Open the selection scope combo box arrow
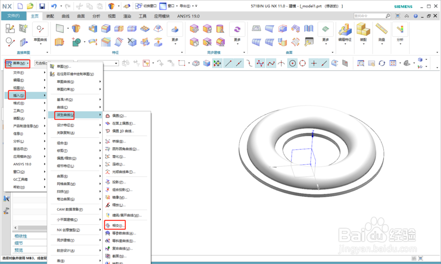This screenshot has height=264, width=441. (116, 63)
